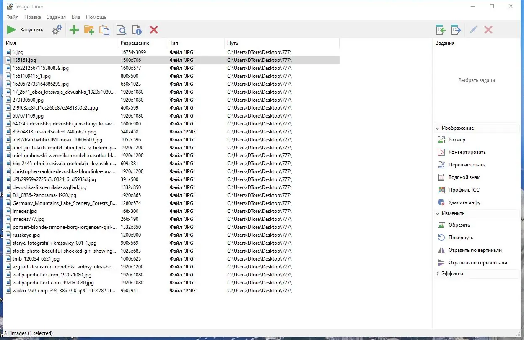524x340 pixels.
Task: Click the status bar image count
Action: point(28,333)
